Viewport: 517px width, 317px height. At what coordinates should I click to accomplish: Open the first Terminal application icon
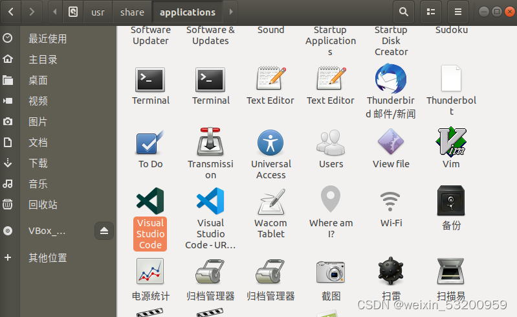tap(150, 80)
